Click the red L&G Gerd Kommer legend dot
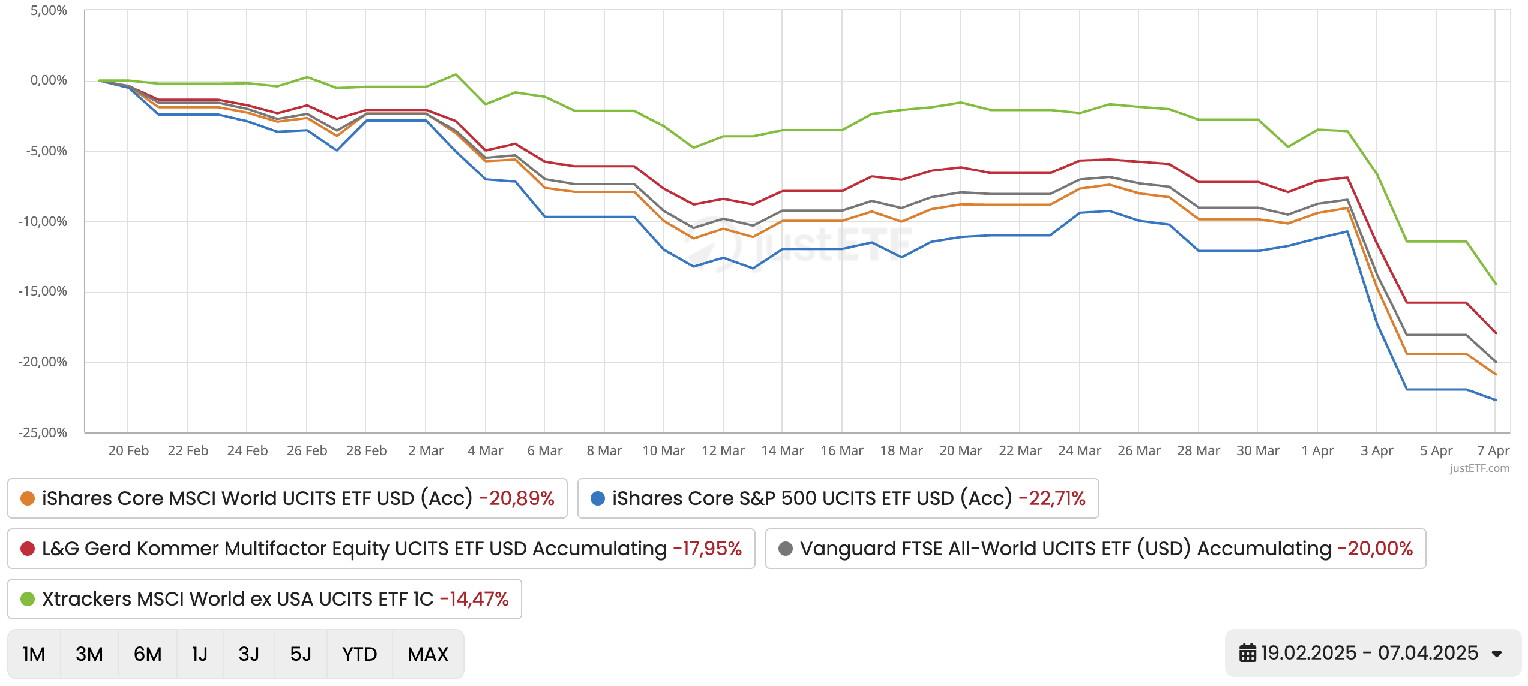The image size is (1528, 686). click(27, 548)
